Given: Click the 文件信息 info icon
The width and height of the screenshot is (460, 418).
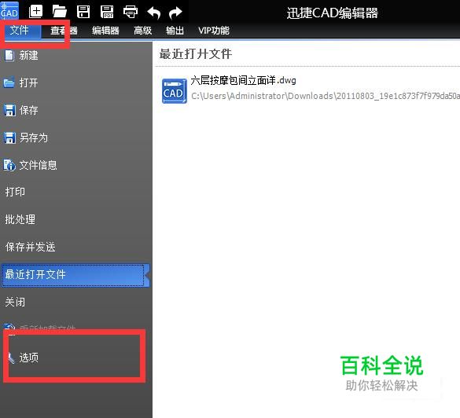Looking at the screenshot, I should click(x=9, y=165).
